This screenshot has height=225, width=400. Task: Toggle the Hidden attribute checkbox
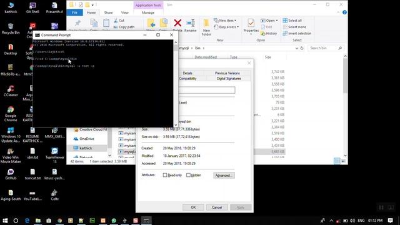[x=188, y=175]
